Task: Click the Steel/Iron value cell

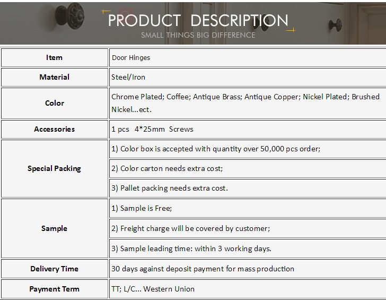Action: [248, 77]
